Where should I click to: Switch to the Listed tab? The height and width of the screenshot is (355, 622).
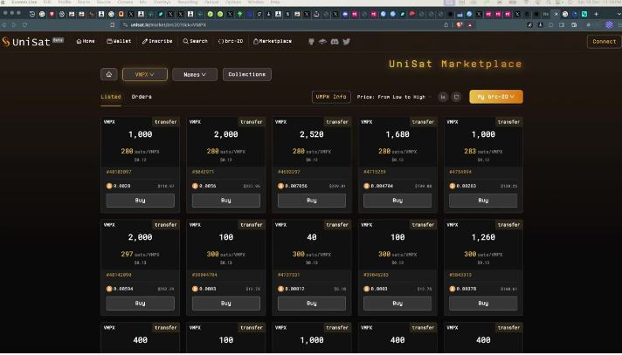[x=111, y=97]
